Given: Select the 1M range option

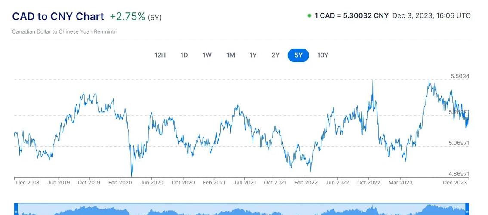Looking at the screenshot, I should click(231, 55).
